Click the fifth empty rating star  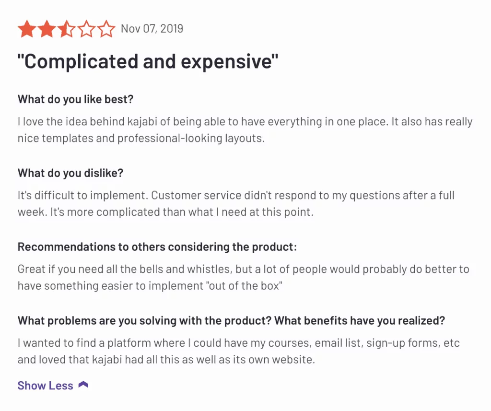(x=106, y=29)
